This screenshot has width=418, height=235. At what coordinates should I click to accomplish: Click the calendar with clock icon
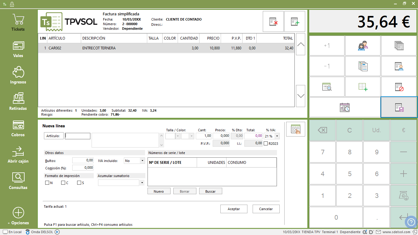(x=345, y=107)
